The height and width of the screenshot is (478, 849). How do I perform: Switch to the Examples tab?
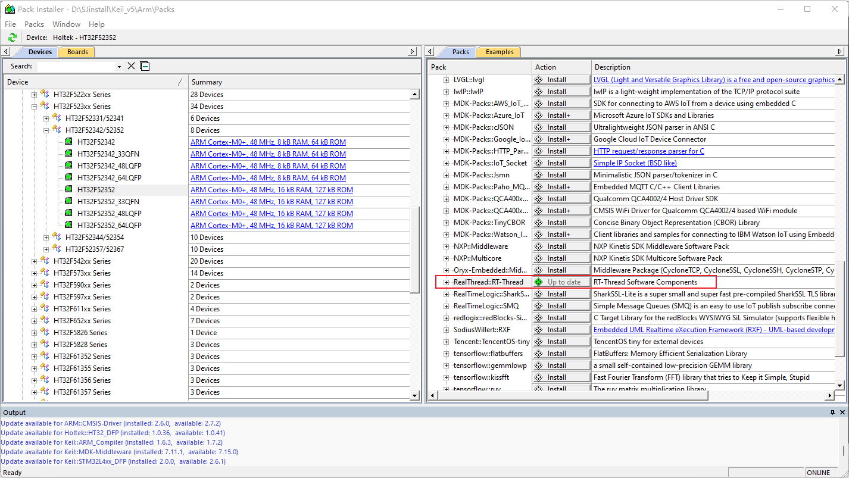[499, 52]
